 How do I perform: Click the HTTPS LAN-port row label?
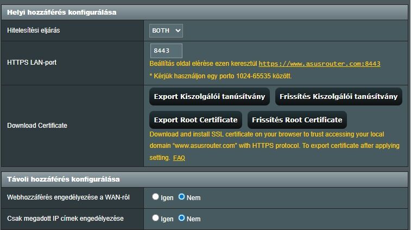pos(31,63)
